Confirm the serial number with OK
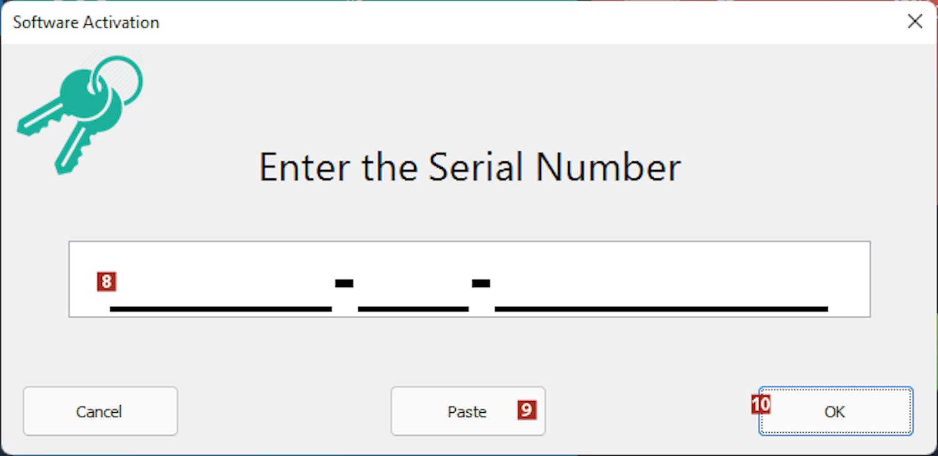Screen dimensions: 938x456 [x=835, y=411]
